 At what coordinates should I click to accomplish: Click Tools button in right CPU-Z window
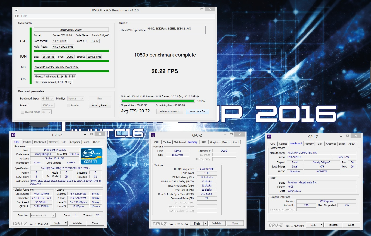(313, 225)
